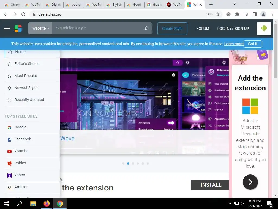The image size is (278, 209).
Task: Select Facebook styled site
Action: (32, 139)
